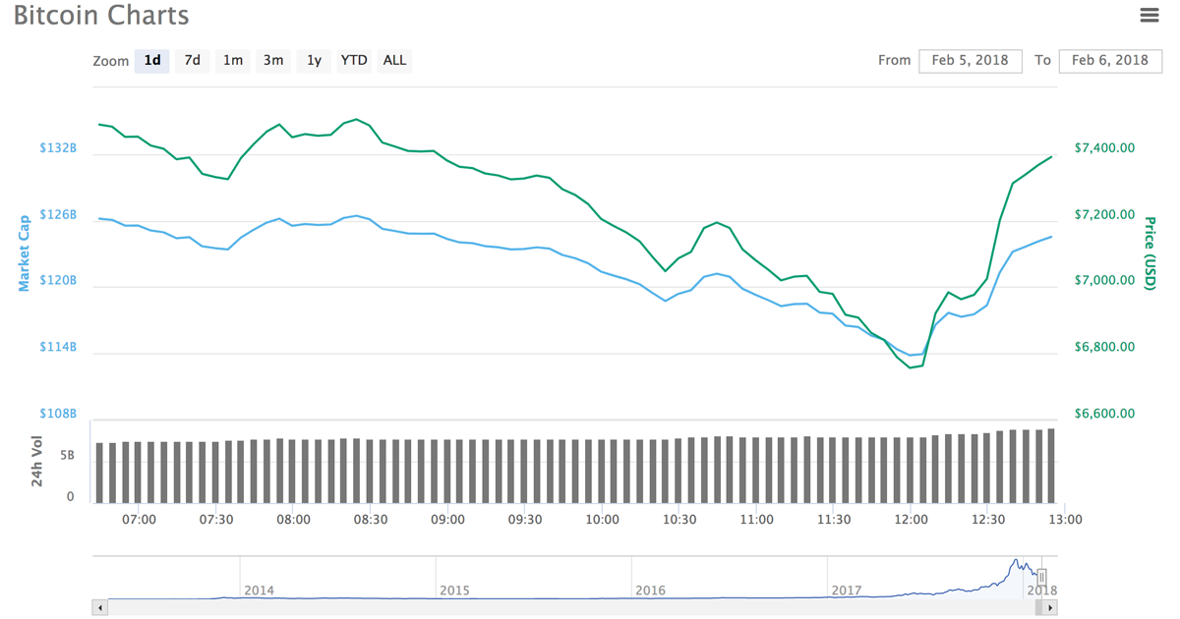The width and height of the screenshot is (1180, 619).
Task: Set zoom range to 1y
Action: click(314, 60)
